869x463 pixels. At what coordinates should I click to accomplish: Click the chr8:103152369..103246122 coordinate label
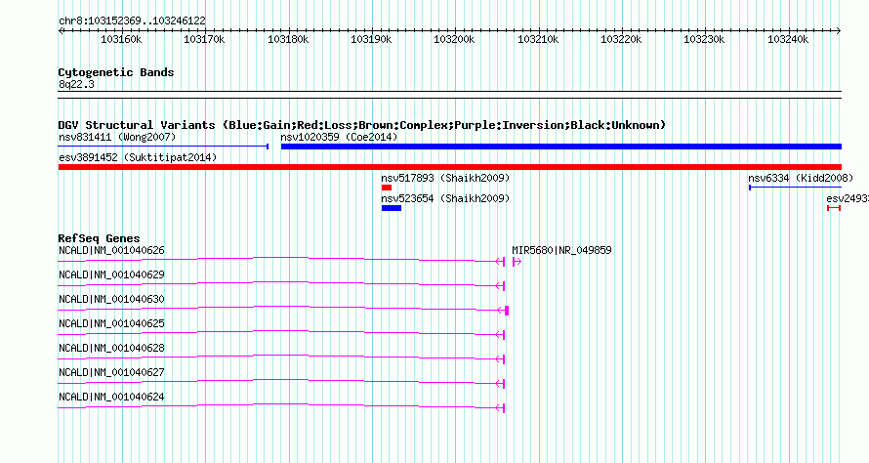point(132,21)
